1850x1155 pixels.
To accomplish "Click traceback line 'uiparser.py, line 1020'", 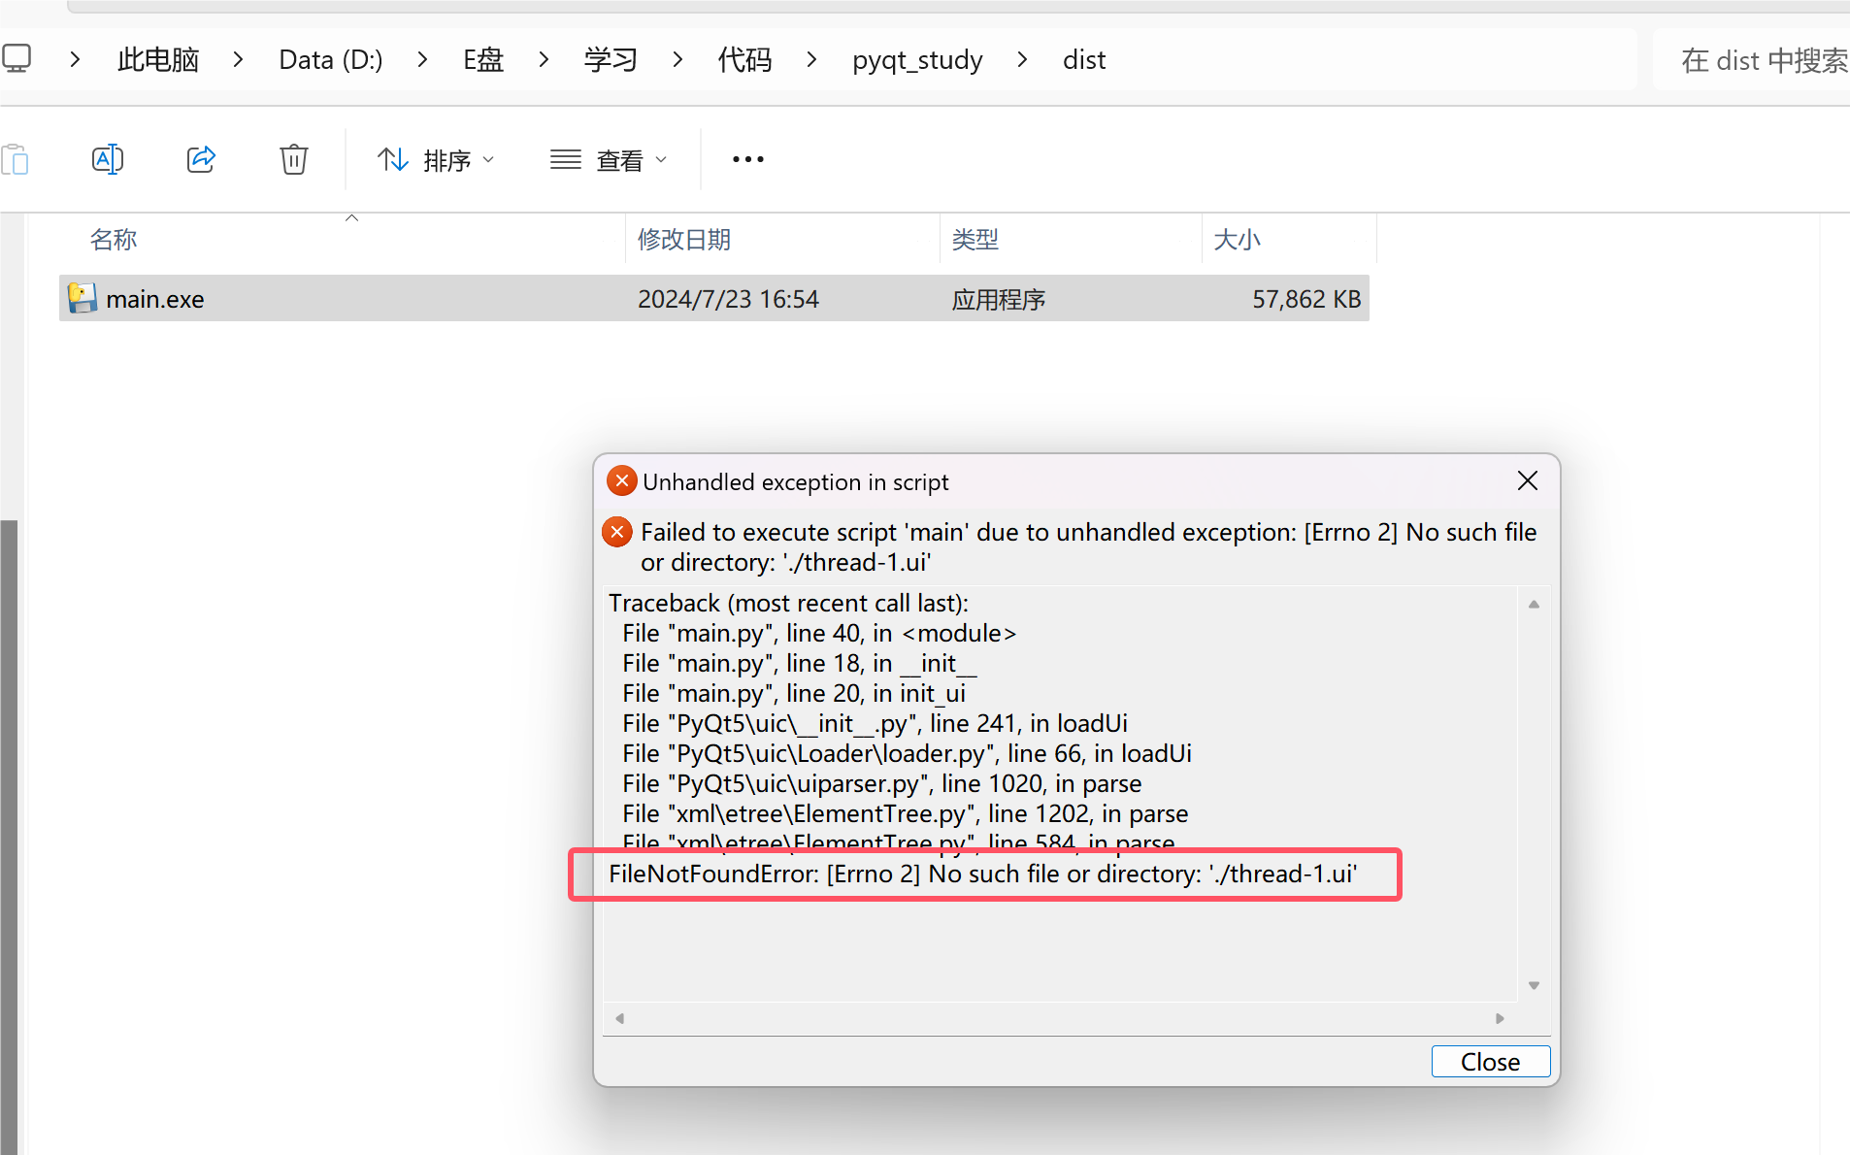I will point(881,783).
